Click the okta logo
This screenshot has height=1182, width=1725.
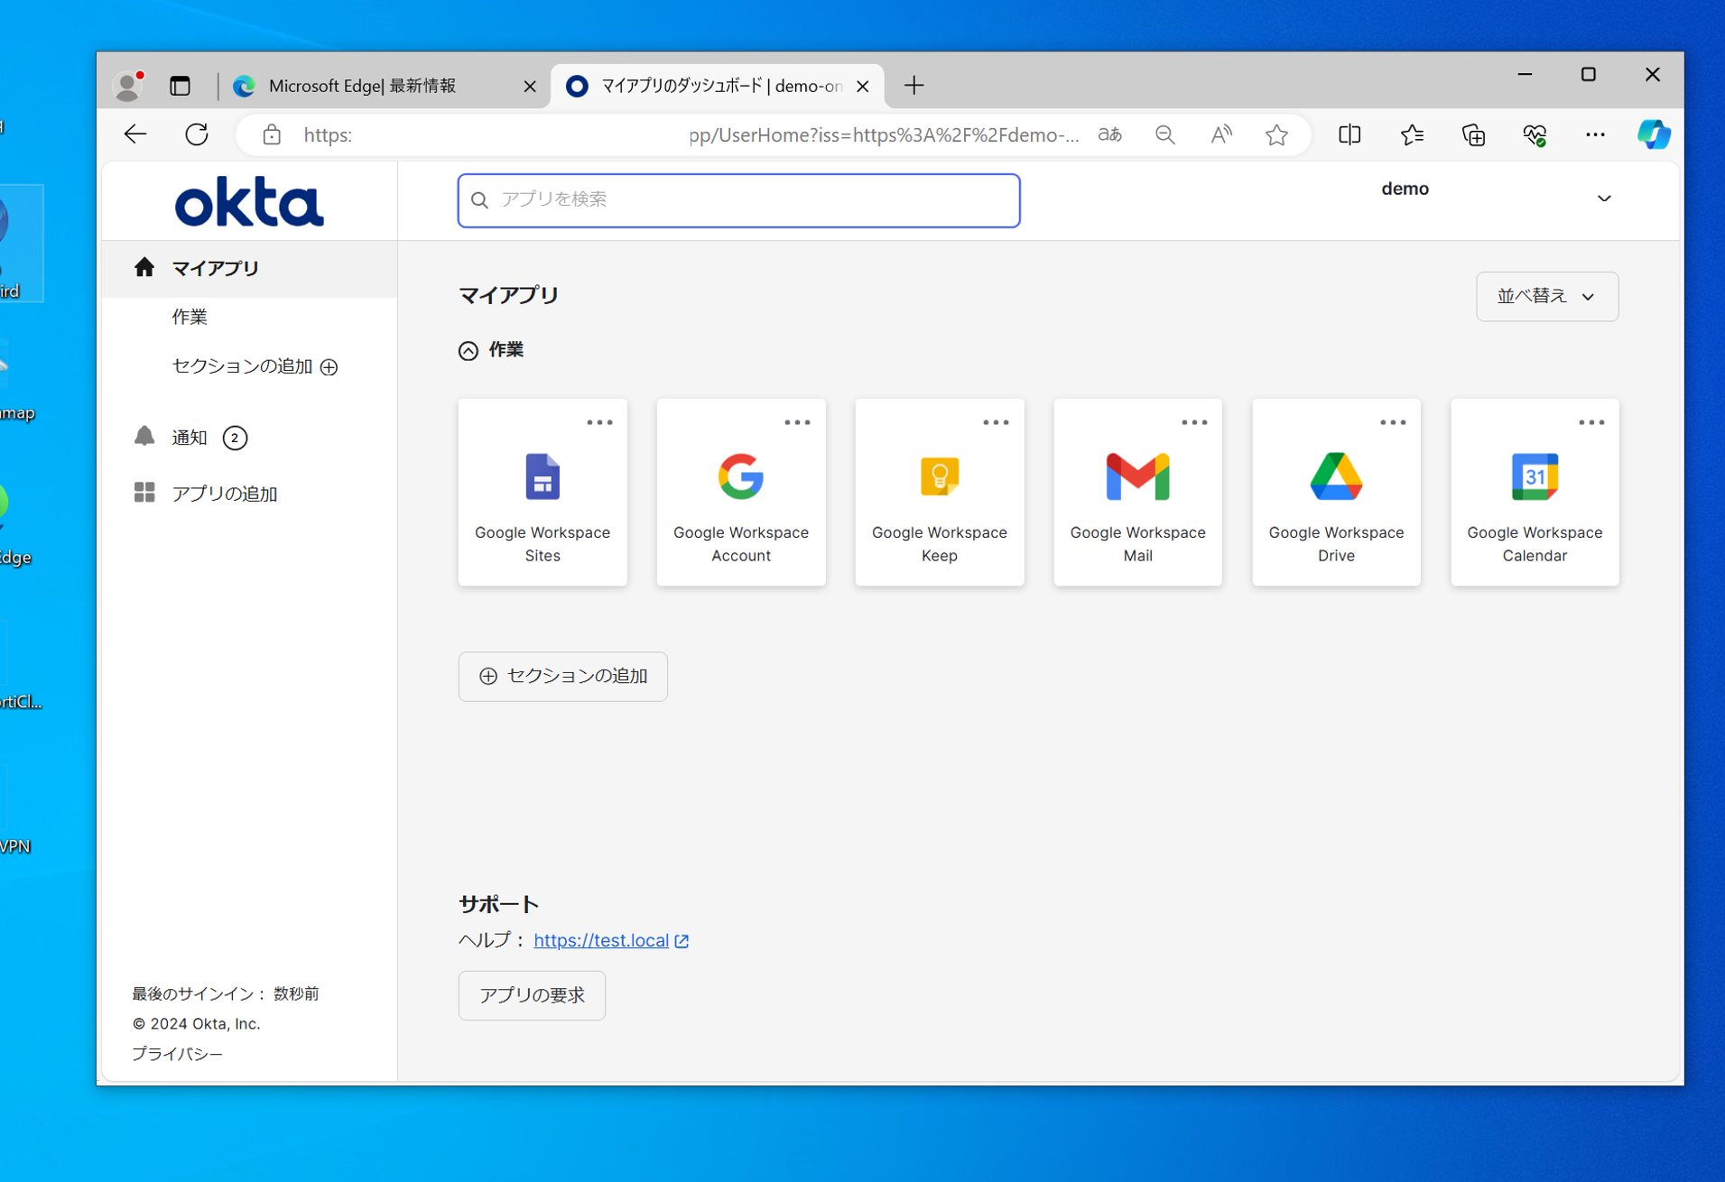point(249,201)
